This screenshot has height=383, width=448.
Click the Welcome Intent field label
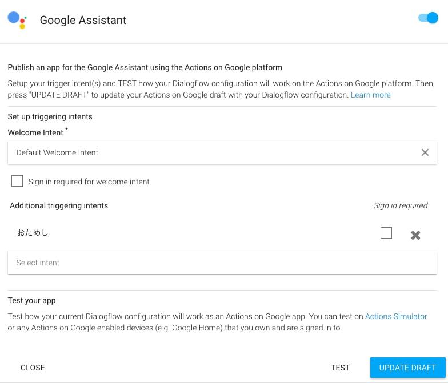[35, 132]
